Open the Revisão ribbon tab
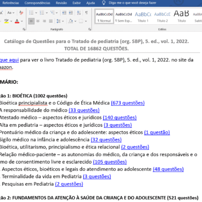202x202 pixels. point(61,3)
